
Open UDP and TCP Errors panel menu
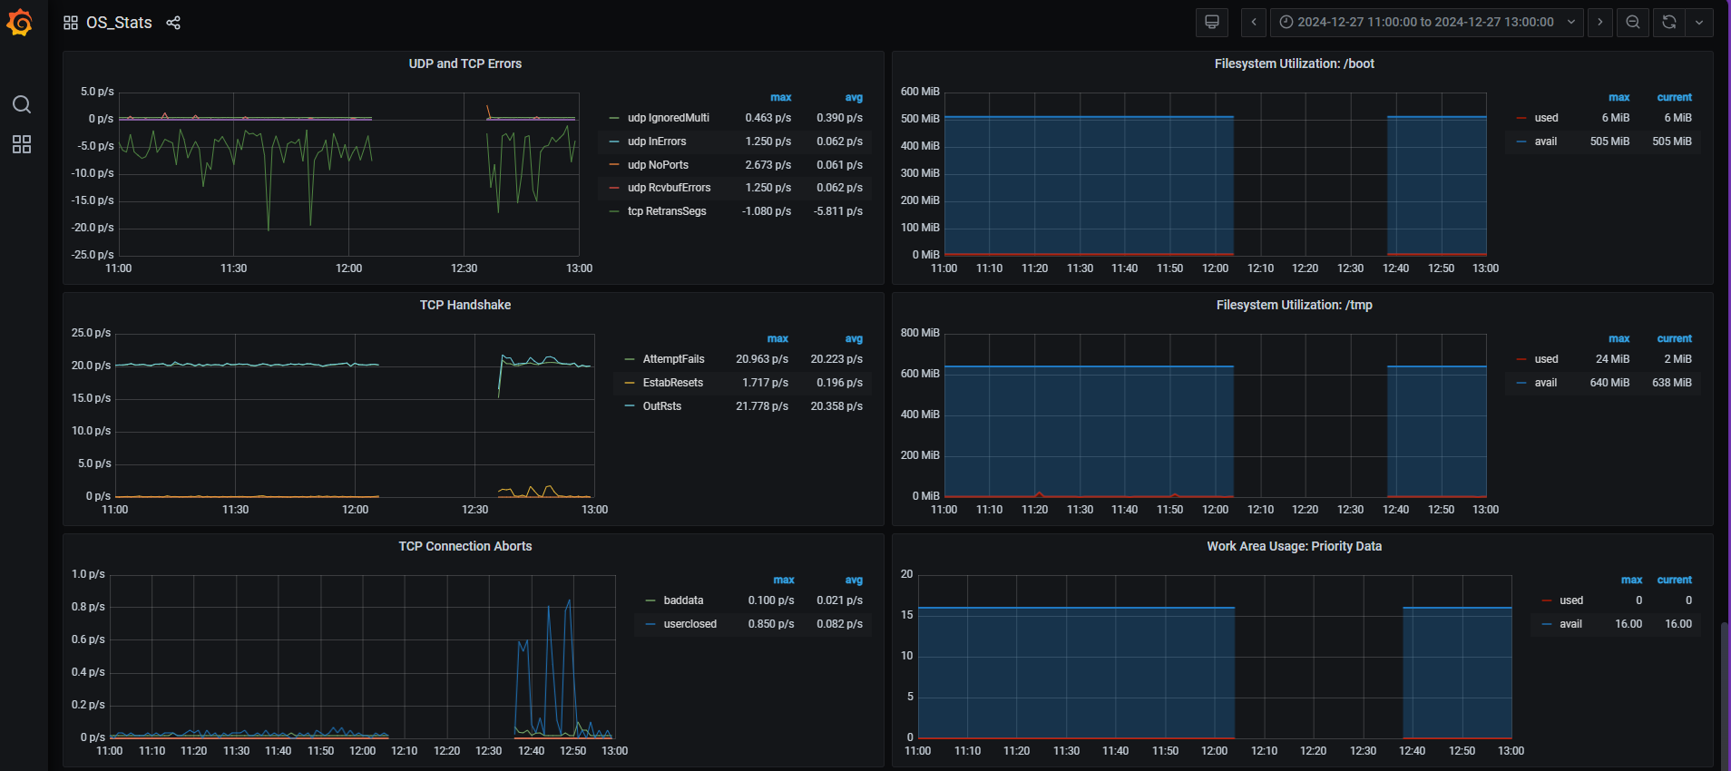click(x=465, y=63)
